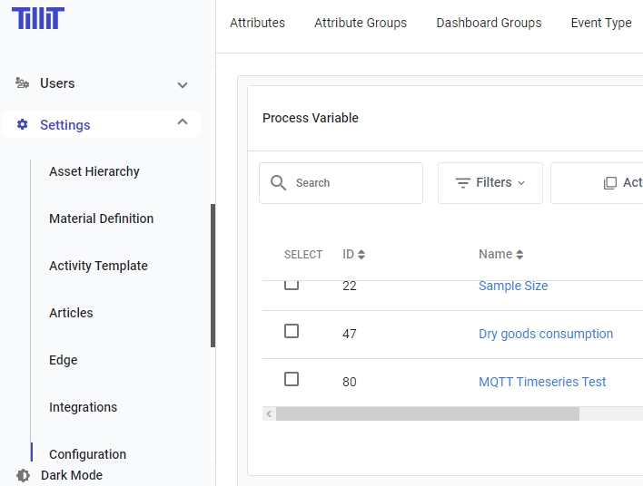Click the search magnifier icon
643x486 pixels.
[279, 183]
